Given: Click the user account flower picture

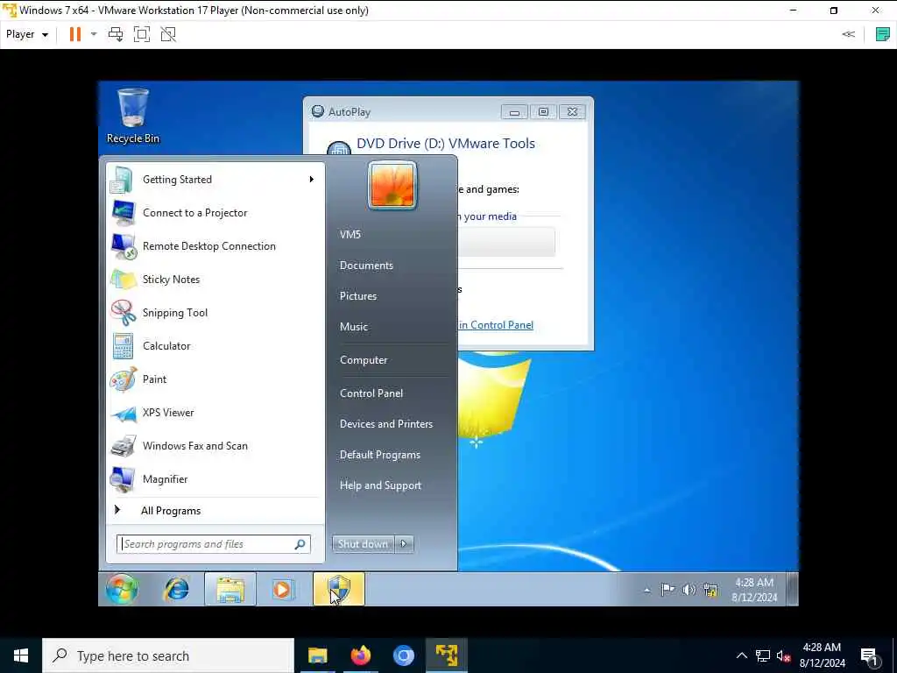Looking at the screenshot, I should click(392, 186).
